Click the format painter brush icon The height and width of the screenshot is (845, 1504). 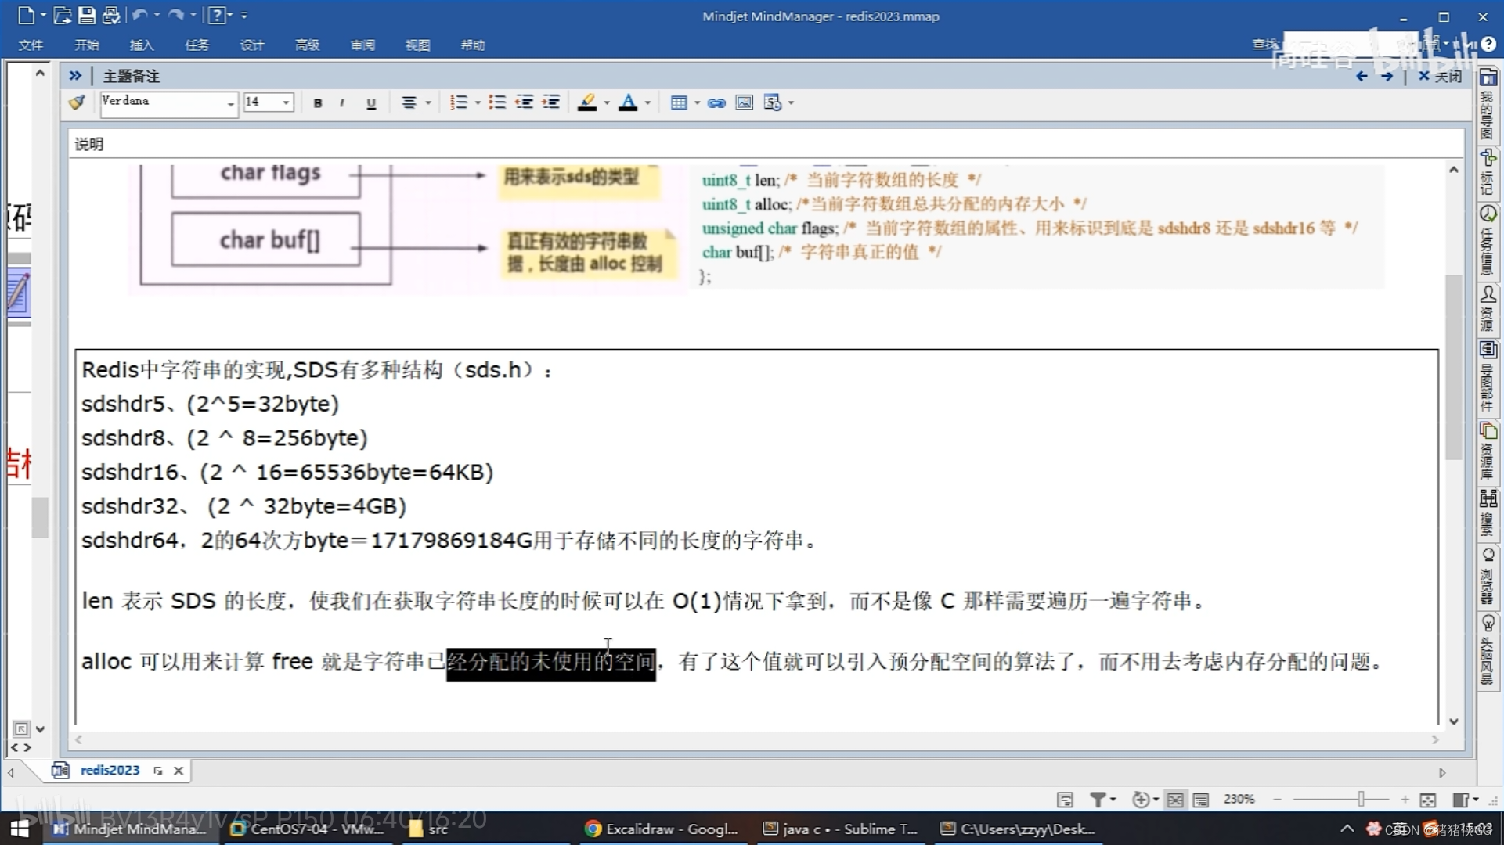(77, 102)
